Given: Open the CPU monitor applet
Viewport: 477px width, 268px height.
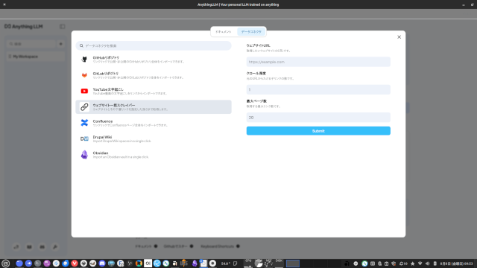Looking at the screenshot, I should pos(248,264).
